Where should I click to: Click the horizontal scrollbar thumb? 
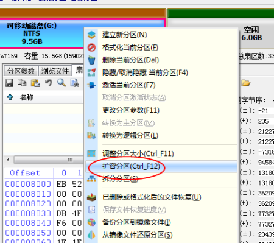click(x=49, y=160)
